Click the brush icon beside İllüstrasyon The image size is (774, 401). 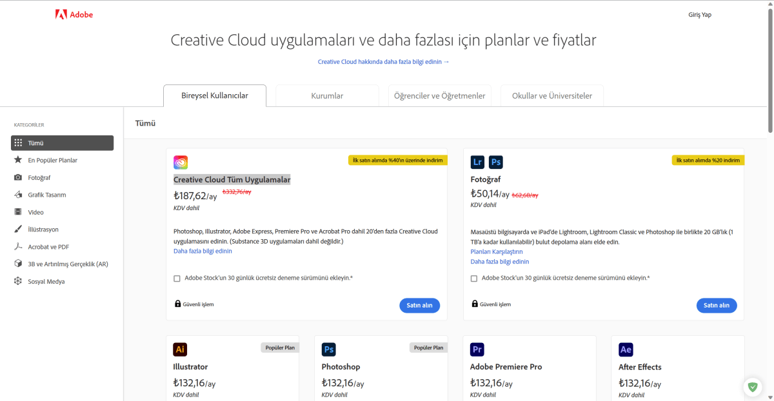(x=18, y=230)
